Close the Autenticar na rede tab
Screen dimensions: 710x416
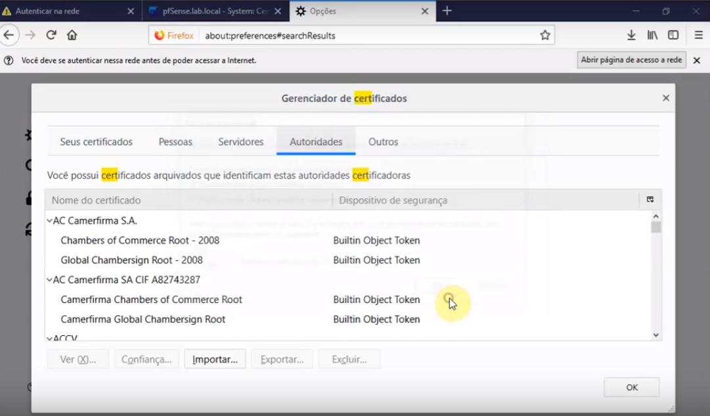click(131, 11)
